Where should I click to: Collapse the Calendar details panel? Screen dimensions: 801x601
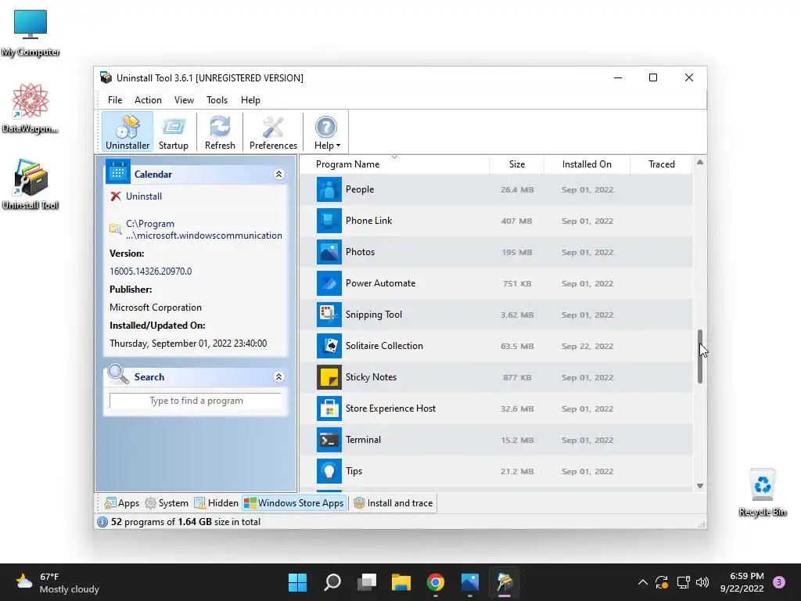click(x=279, y=175)
